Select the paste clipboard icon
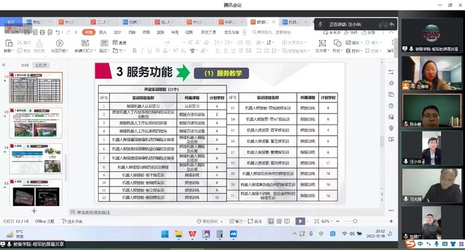 (x=9, y=43)
